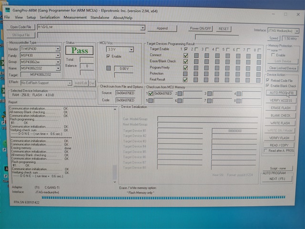Open the About/Help menu
Viewport: 305px width, 229px height.
123,18
